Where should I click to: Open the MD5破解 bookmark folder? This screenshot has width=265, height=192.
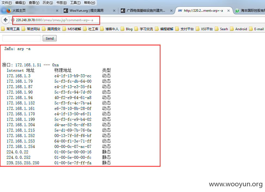[72, 29]
